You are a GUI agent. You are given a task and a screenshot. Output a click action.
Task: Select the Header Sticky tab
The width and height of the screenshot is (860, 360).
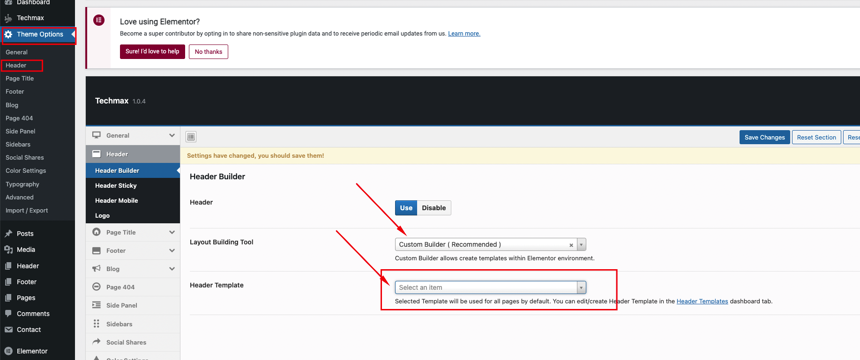(133, 185)
